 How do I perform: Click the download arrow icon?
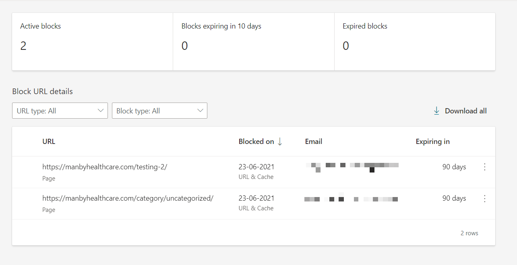(x=436, y=111)
